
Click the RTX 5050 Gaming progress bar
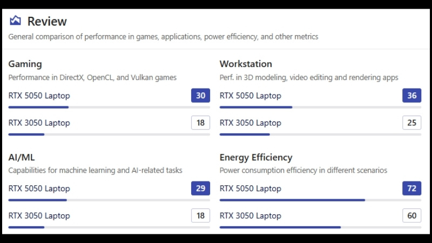(109, 107)
